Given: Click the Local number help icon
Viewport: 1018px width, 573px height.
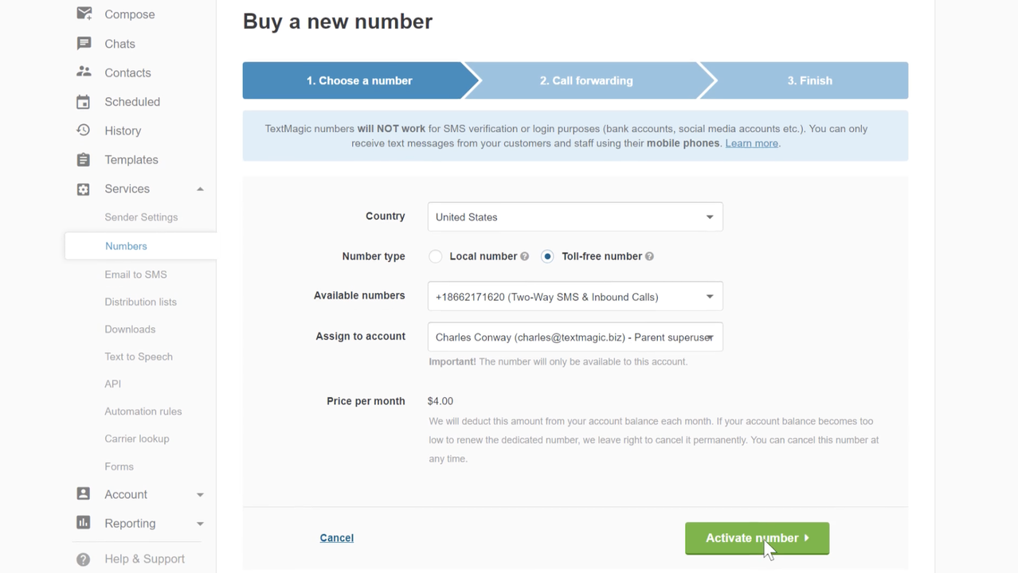Looking at the screenshot, I should click(x=525, y=256).
